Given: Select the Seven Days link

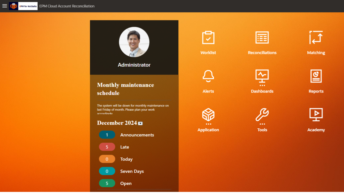Looking at the screenshot, I should coord(132,171).
